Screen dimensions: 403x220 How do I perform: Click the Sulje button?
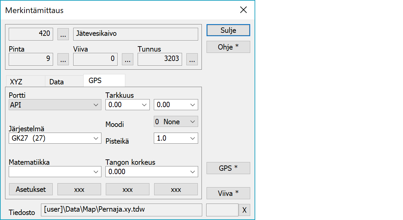coord(228,30)
